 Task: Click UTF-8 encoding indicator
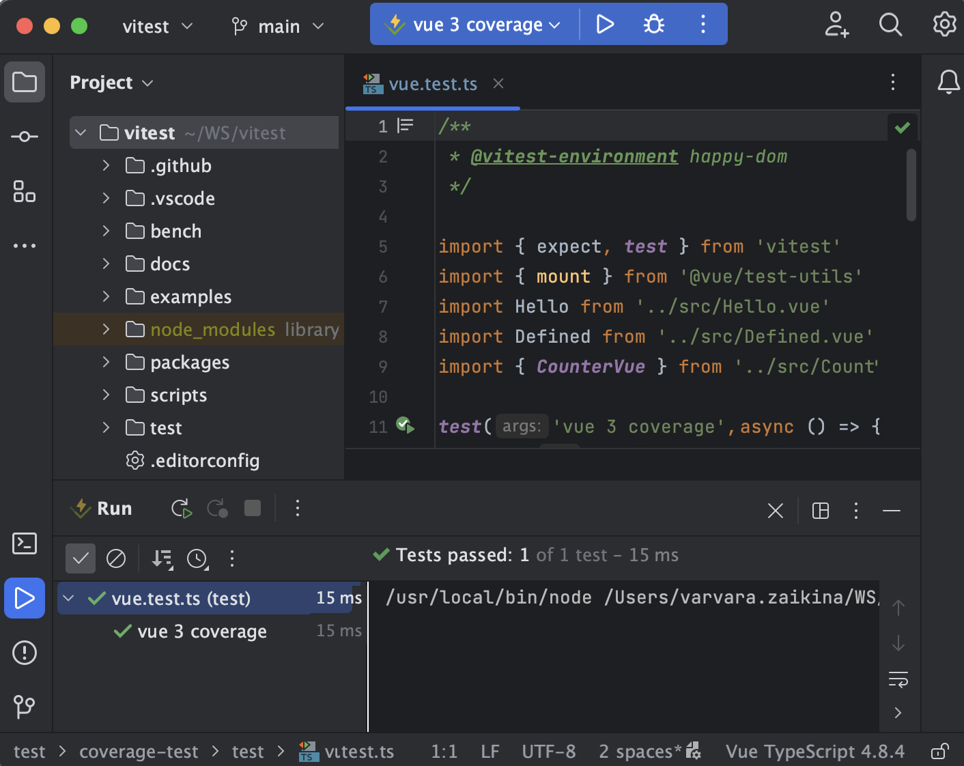point(549,752)
